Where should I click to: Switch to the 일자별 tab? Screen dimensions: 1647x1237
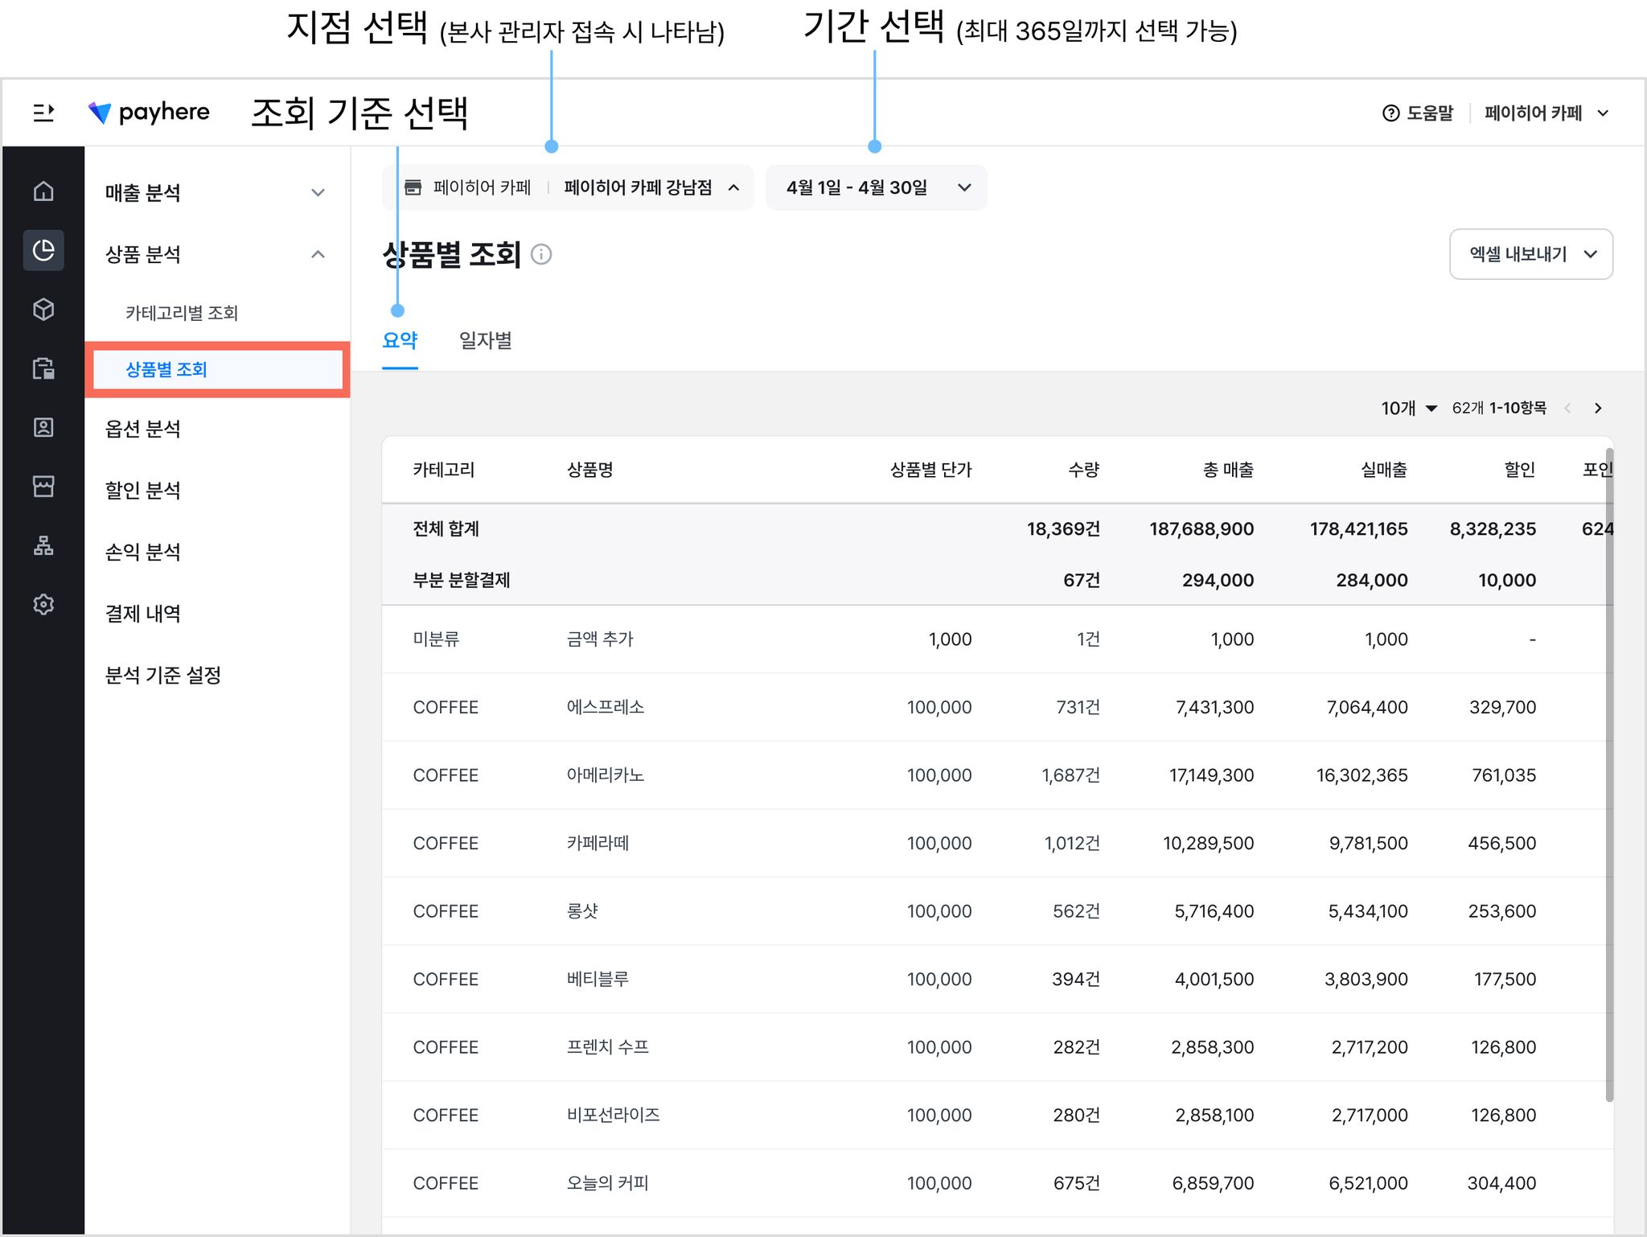485,341
